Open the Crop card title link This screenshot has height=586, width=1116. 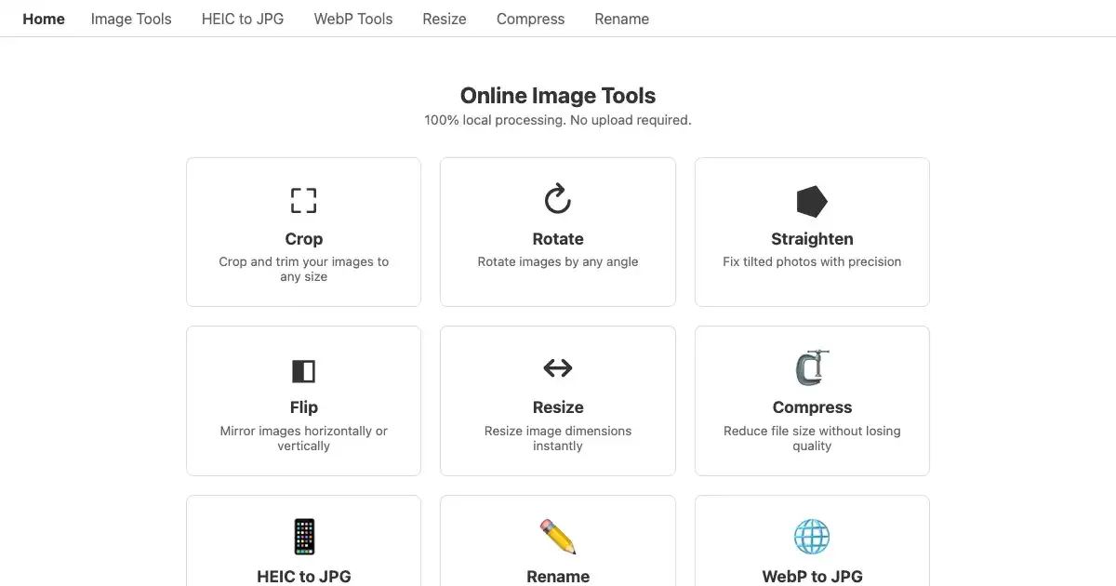pos(303,239)
